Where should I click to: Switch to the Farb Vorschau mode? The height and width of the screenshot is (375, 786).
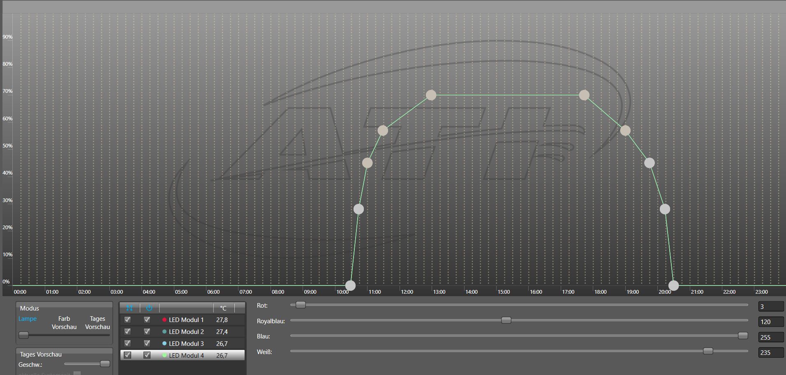pos(64,322)
